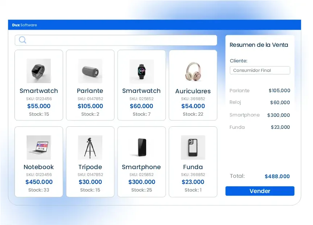Click the magnifying glass search icon
This screenshot has height=225, width=313.
click(22, 40)
